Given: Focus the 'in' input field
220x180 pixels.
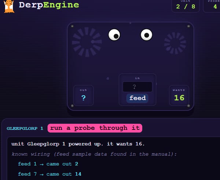Looking at the screenshot, I should pyautogui.click(x=137, y=87).
